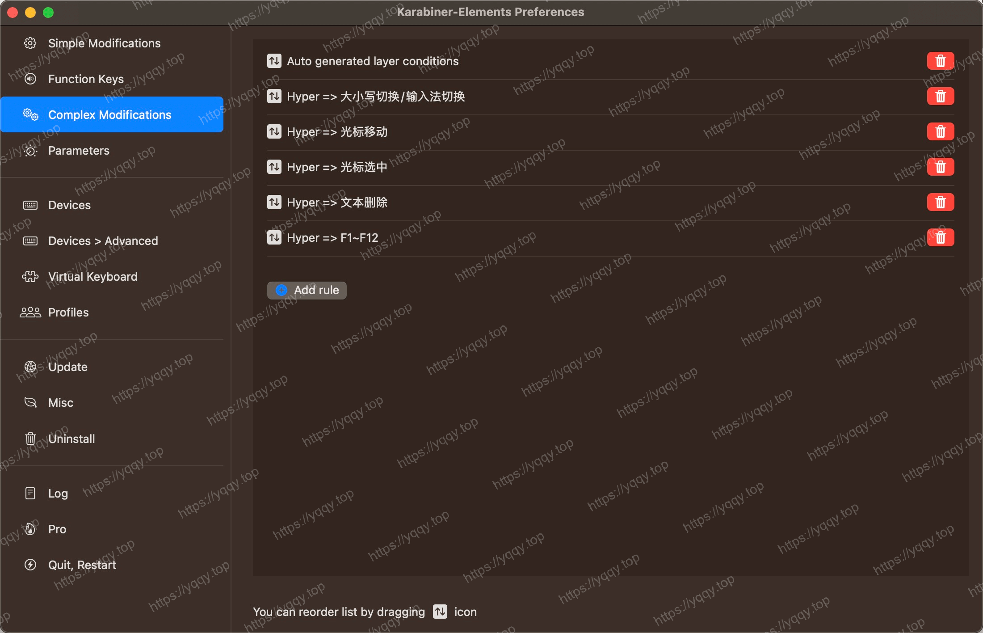
Task: Open the Misc section
Action: click(x=112, y=403)
